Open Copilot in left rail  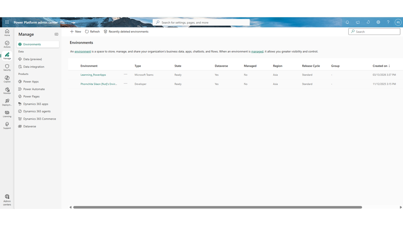[x=7, y=79]
